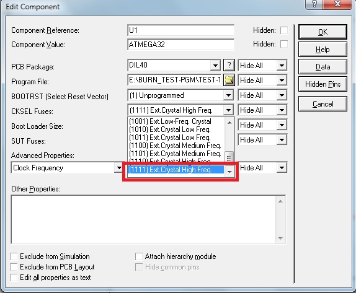Open the Hidden Pins dialog
Viewport: 356px width, 293px height.
[x=323, y=84]
